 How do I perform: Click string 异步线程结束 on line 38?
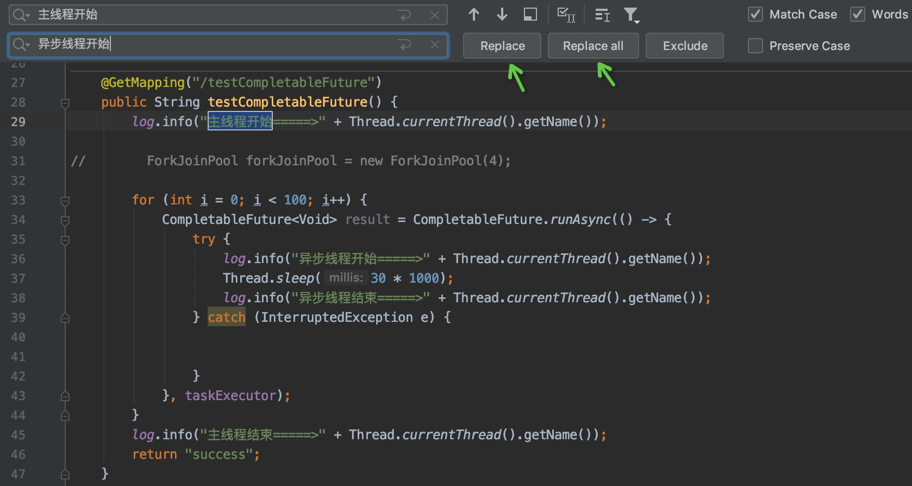click(338, 298)
